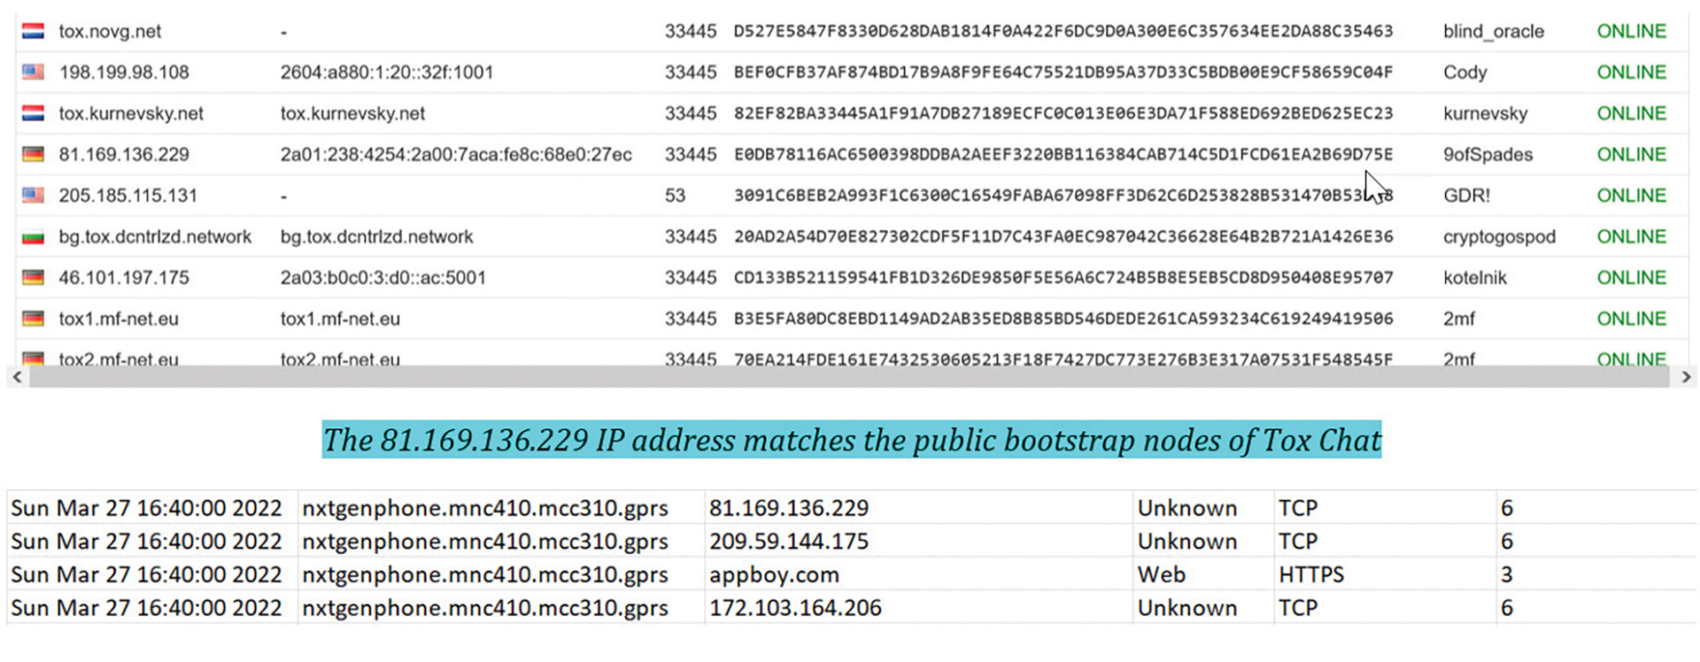Select 172.103.164.206 in the log table
The width and height of the screenshot is (1700, 662).
(x=795, y=608)
